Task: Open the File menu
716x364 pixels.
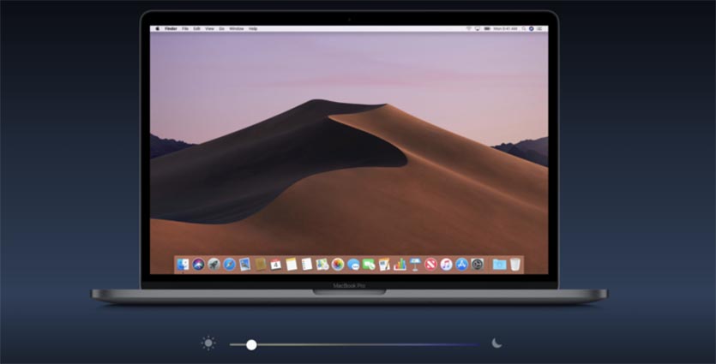Action: click(x=185, y=29)
